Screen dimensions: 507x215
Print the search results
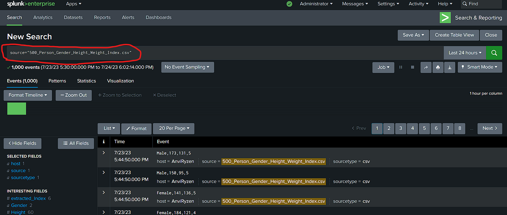438,67
